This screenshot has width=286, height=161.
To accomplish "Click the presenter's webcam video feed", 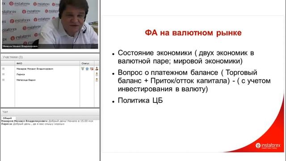I will tap(50, 24).
